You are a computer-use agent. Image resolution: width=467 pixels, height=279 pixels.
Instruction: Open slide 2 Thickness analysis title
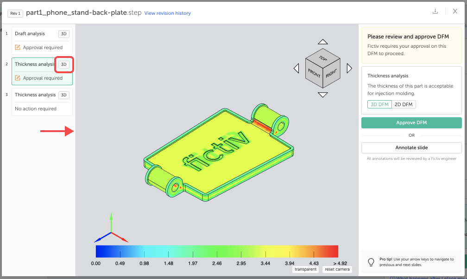35,64
